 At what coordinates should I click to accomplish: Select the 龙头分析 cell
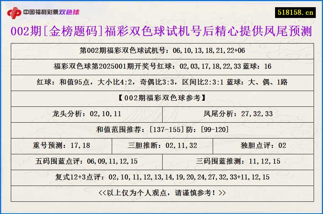(87, 114)
